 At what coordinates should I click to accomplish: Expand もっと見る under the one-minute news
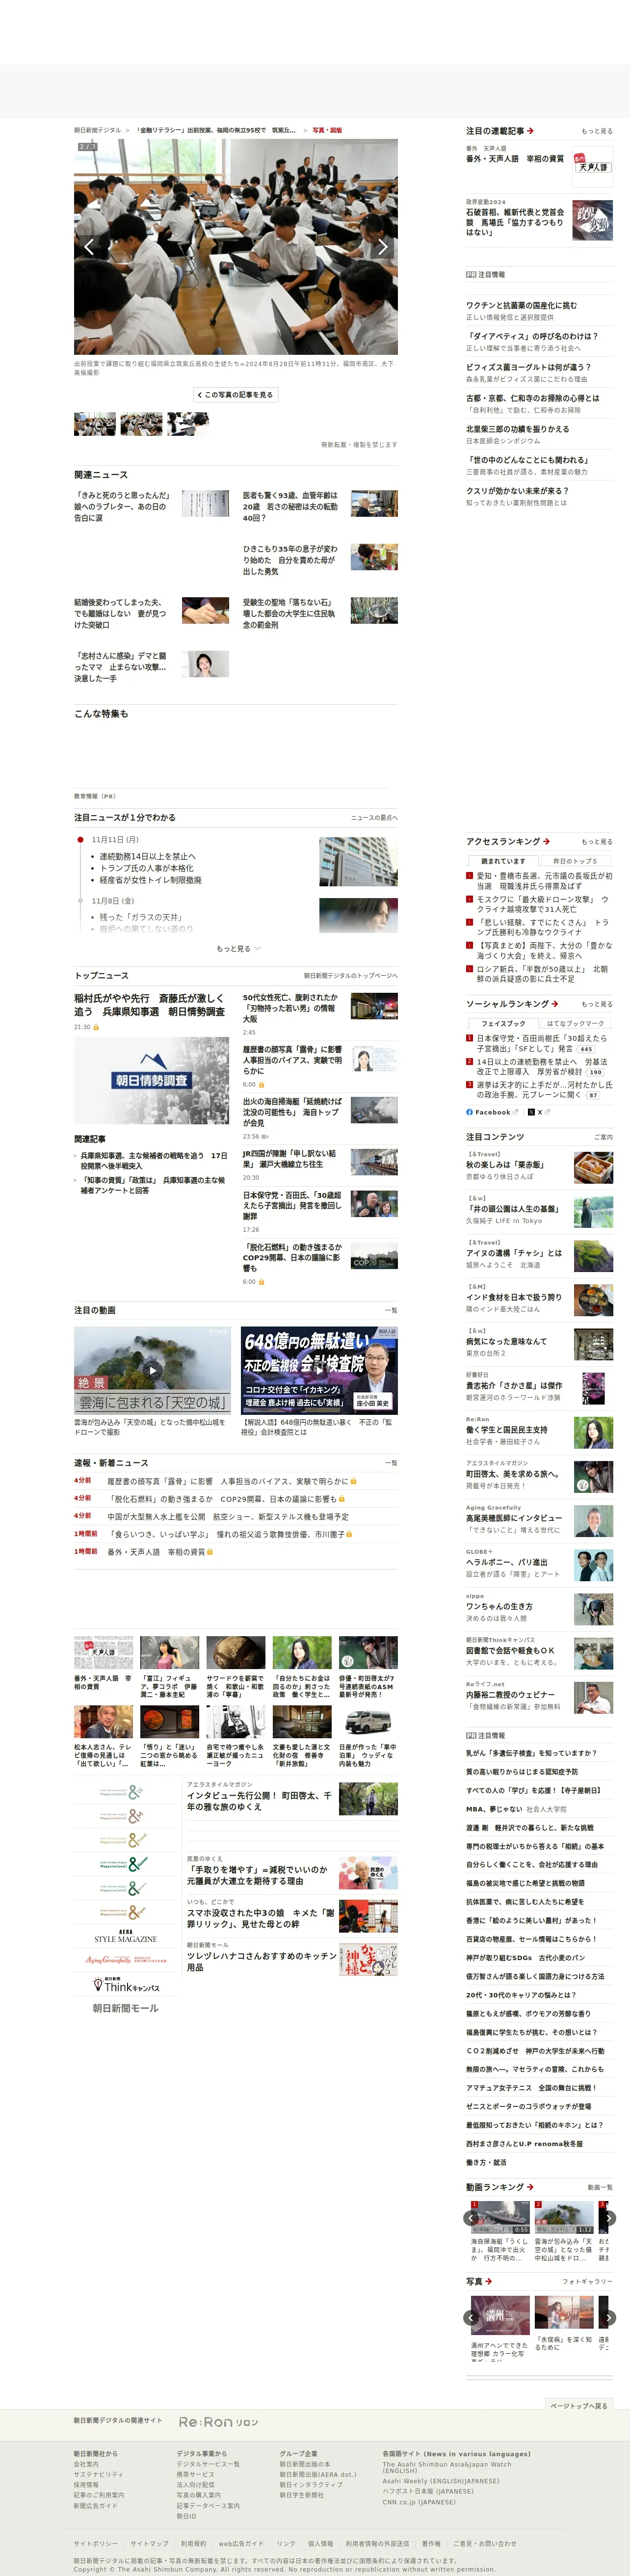point(238,948)
